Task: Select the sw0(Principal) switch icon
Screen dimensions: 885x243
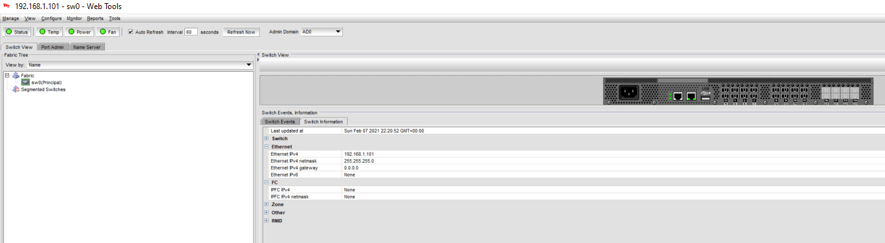Action: click(25, 82)
